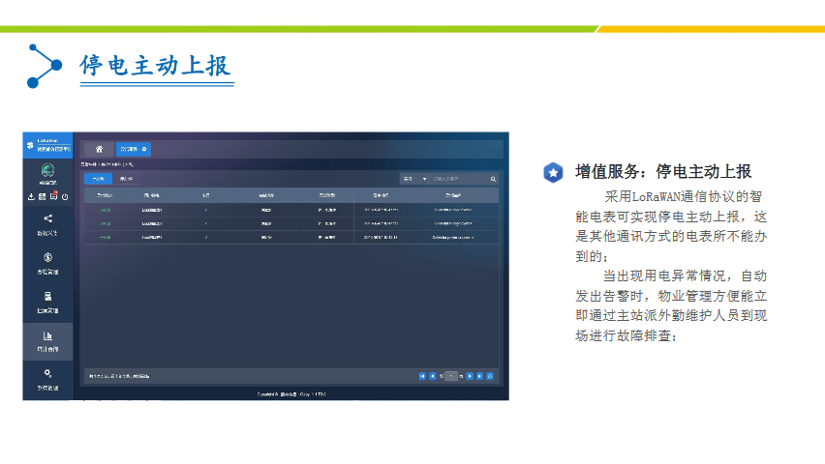Viewport: 825px width, 464px height.
Task: Click the page number input box
Action: click(x=451, y=376)
